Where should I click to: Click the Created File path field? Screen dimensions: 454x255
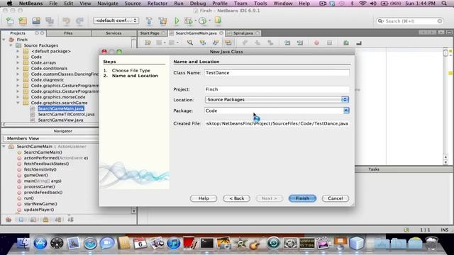pyautogui.click(x=277, y=123)
